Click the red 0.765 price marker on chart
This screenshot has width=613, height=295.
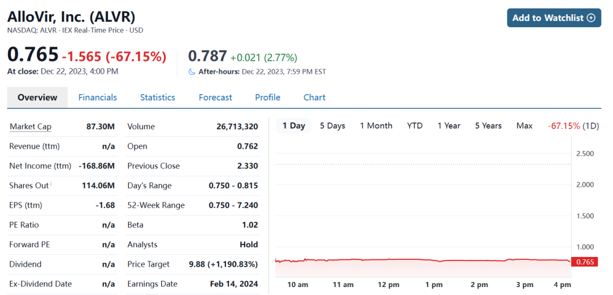585,262
